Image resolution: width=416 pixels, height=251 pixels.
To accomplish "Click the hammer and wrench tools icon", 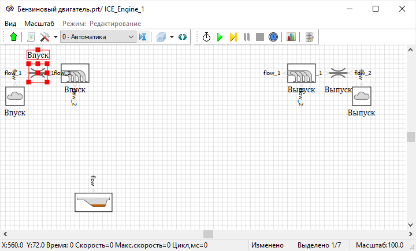I will [44, 37].
